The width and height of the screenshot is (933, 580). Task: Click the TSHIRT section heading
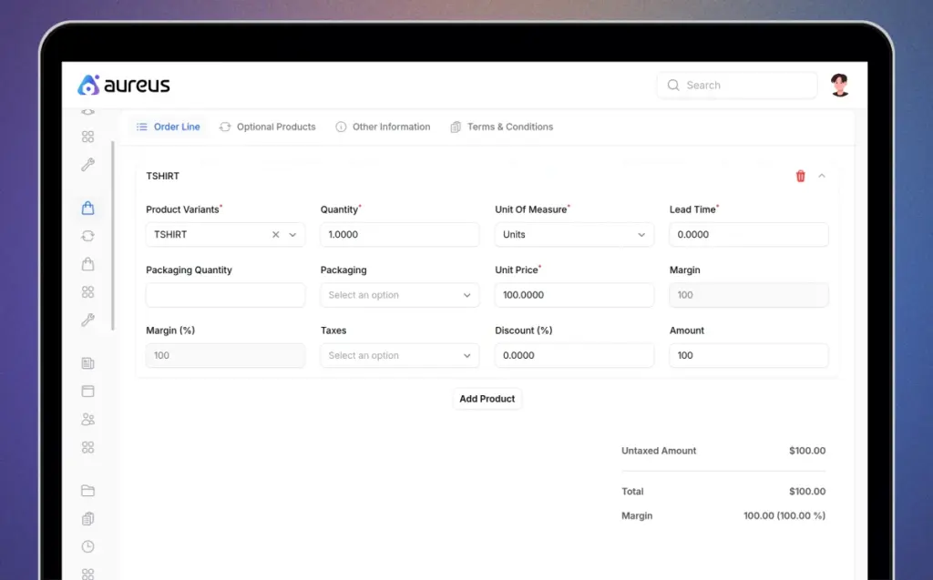click(162, 176)
